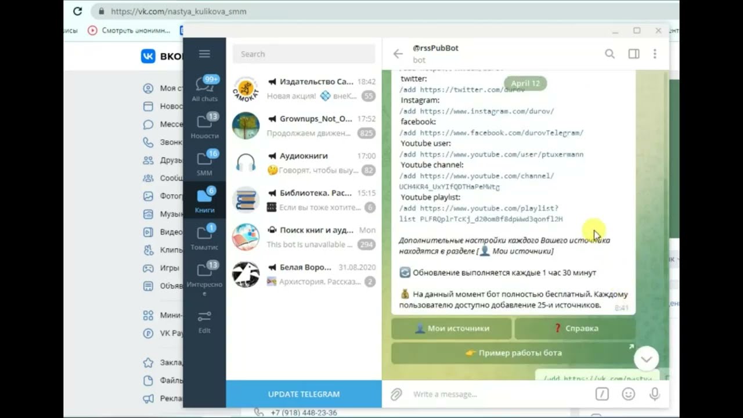Viewport: 743px width, 418px height.
Task: Switch to the SMM chat folder
Action: pos(204,163)
